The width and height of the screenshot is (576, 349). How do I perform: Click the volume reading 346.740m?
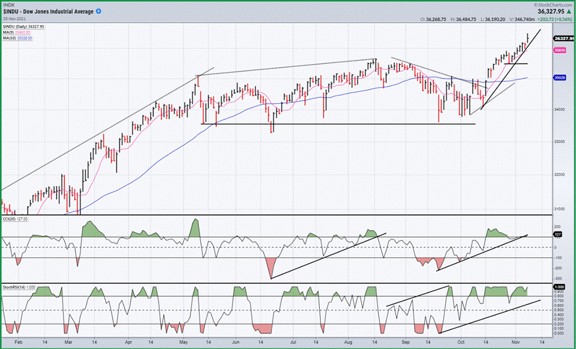pyautogui.click(x=524, y=19)
